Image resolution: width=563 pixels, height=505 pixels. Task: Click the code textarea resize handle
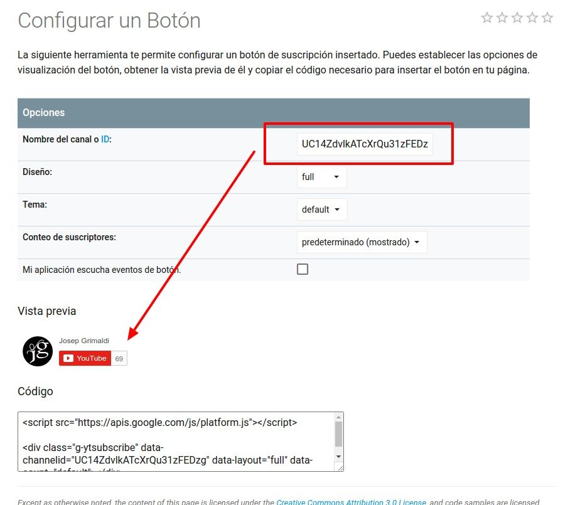[x=340, y=467]
